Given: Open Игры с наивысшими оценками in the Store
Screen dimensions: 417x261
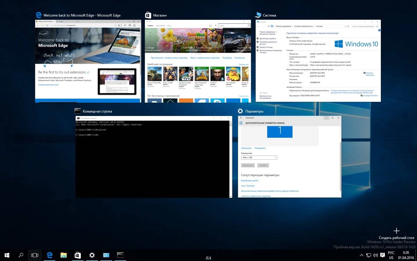Looking at the screenshot, I should (205, 58).
